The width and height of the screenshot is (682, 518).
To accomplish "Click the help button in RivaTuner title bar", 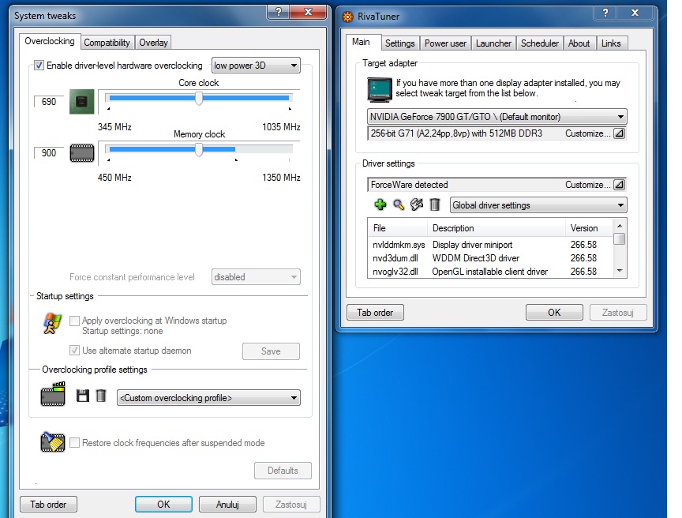I will (x=605, y=13).
